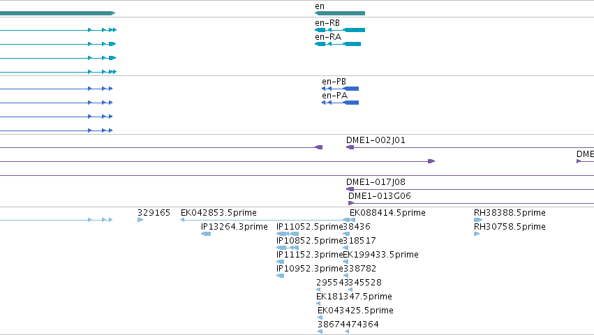Select the 295543 feature label
The width and height of the screenshot is (594, 335).
[x=332, y=283]
